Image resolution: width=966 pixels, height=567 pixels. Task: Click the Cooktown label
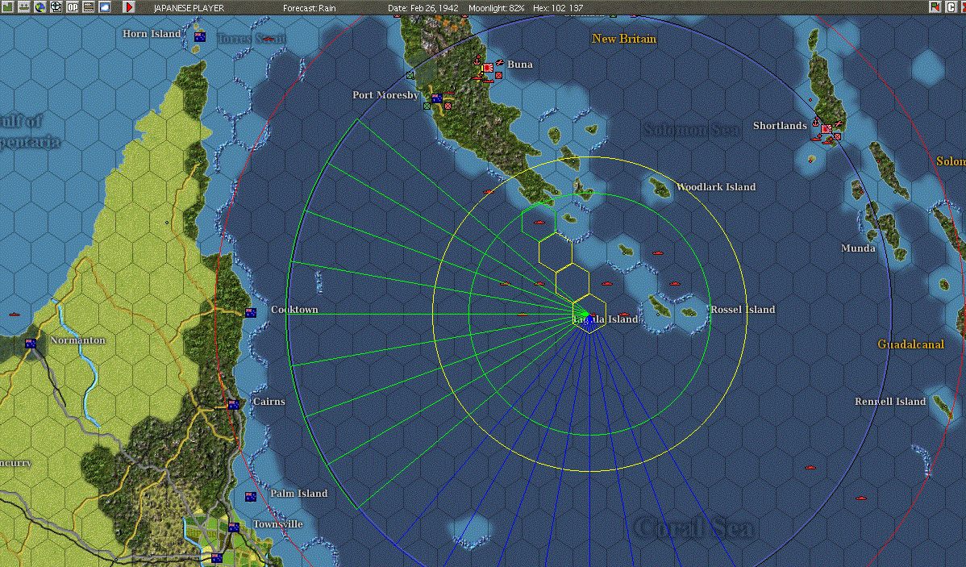coord(294,310)
